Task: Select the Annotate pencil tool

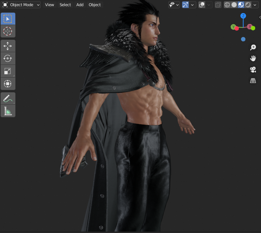Action: click(x=8, y=99)
